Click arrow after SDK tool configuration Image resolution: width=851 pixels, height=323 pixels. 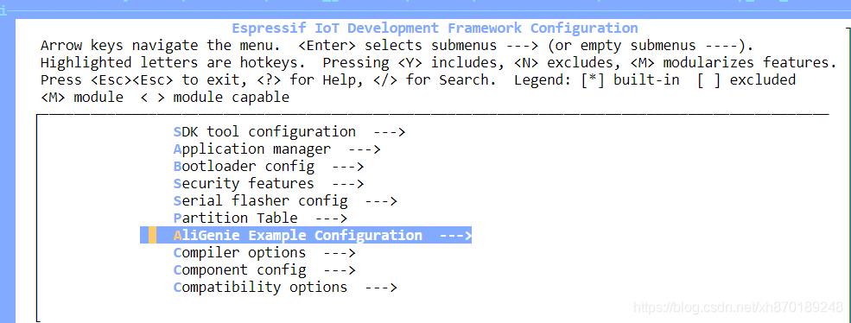[390, 132]
